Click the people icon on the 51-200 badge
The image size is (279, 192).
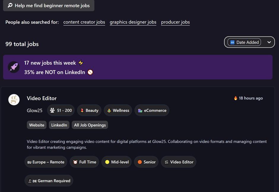[x=53, y=110]
